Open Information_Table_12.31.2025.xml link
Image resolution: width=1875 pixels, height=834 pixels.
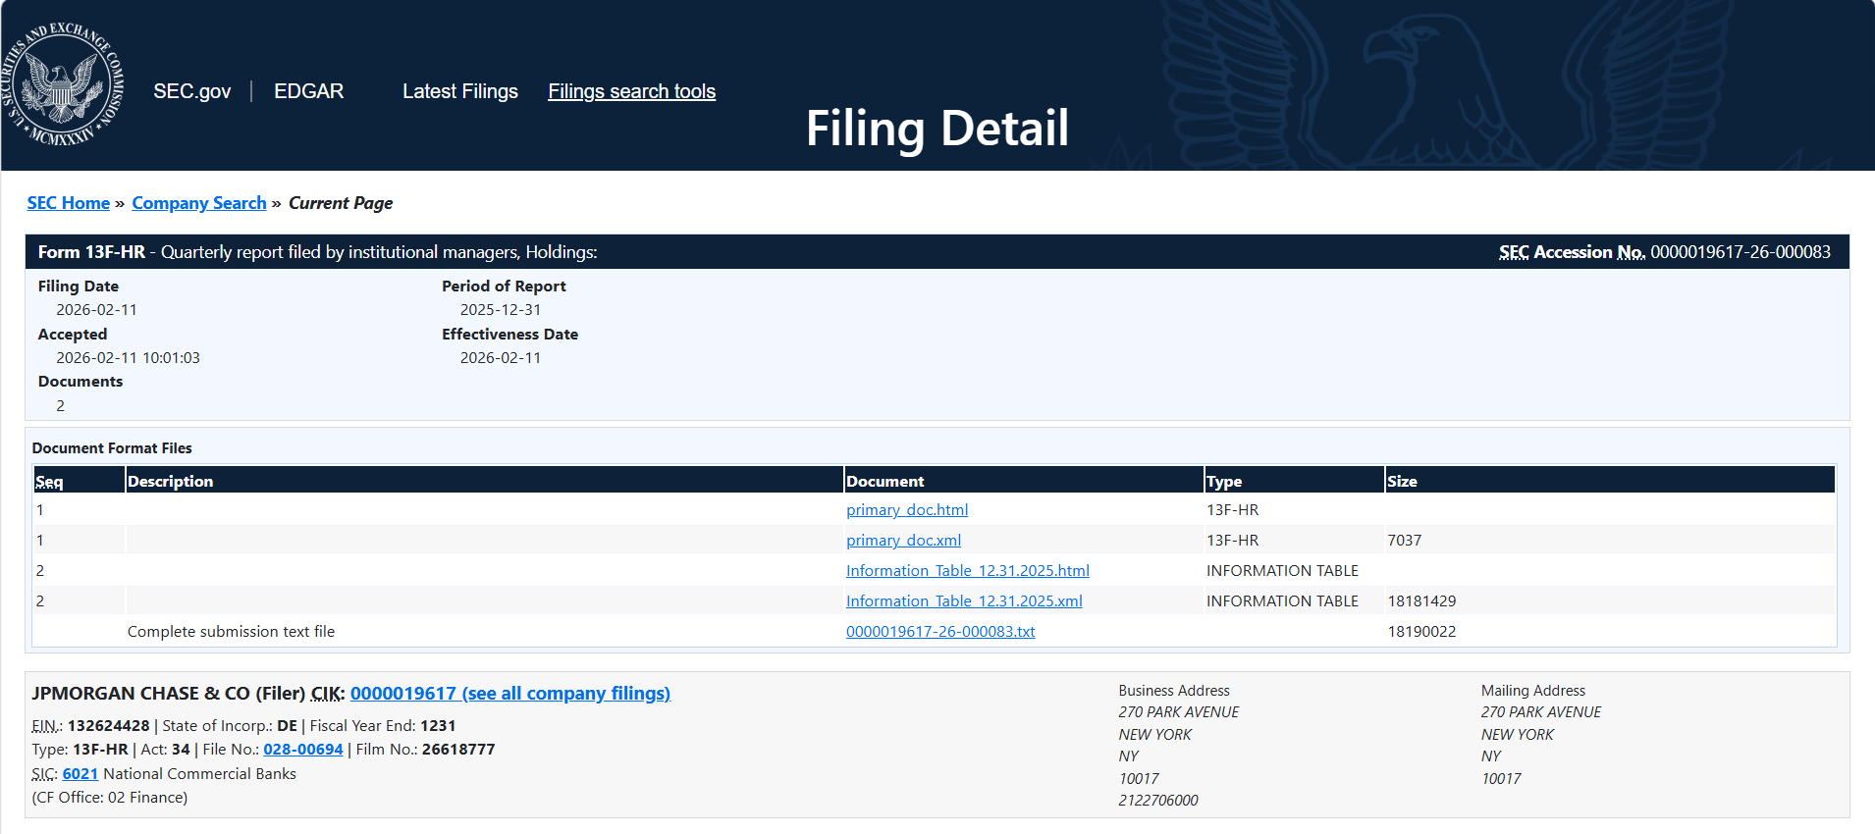pos(964,601)
